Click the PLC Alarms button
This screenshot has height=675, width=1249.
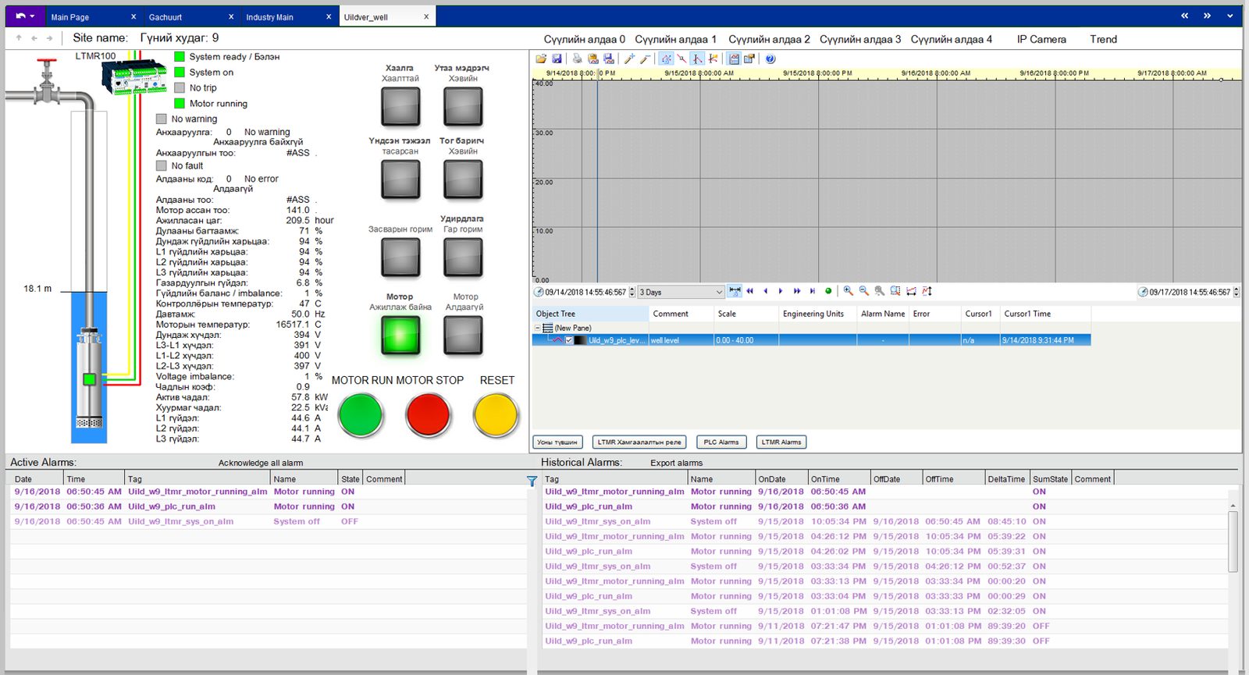pos(721,442)
